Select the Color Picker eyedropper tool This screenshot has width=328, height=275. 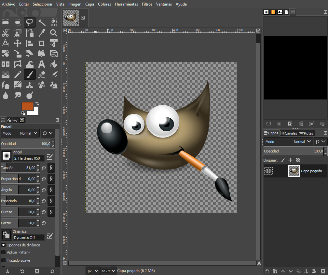point(42,33)
